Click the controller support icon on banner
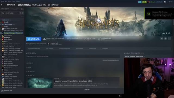 (169, 33)
